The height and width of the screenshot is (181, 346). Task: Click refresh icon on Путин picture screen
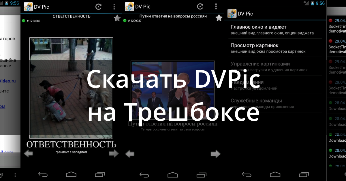(200, 7)
